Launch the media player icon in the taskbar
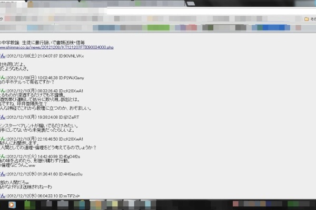The image size is (316, 210). (x=12, y=204)
